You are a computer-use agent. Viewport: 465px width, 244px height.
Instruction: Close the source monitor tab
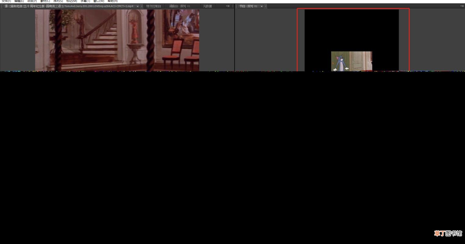tap(142, 6)
